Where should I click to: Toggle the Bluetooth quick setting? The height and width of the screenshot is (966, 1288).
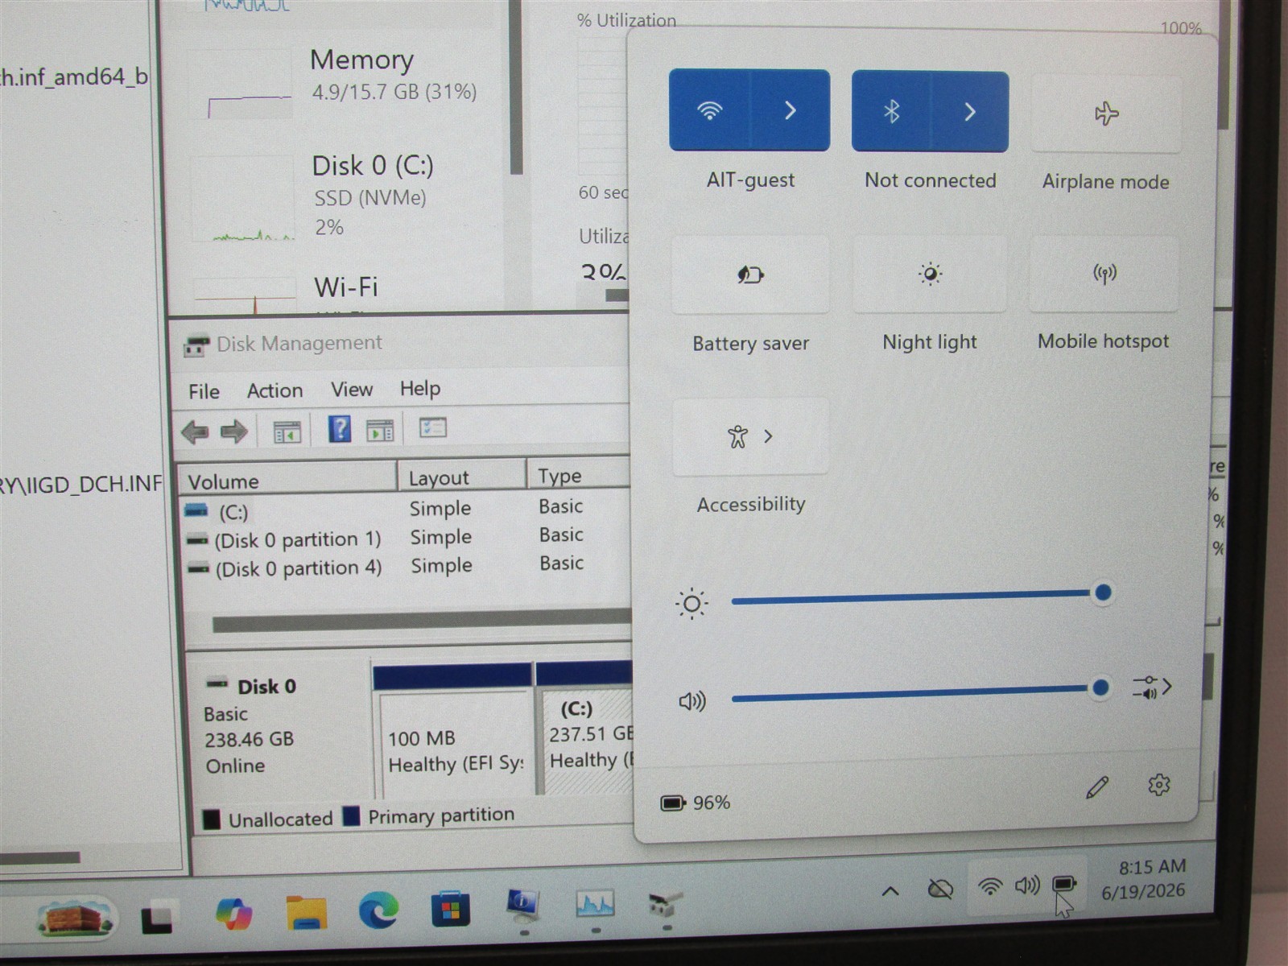pos(891,111)
